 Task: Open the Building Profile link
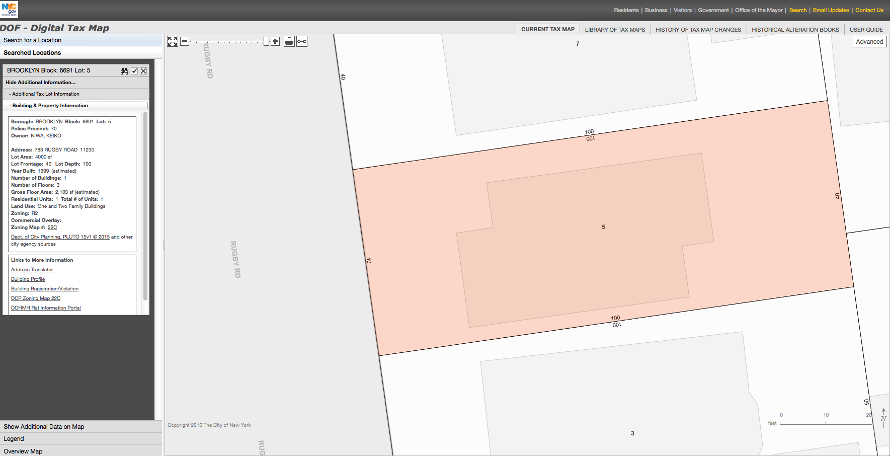click(x=28, y=279)
